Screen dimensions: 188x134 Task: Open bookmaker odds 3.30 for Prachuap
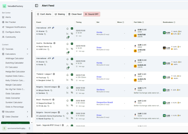point(168,77)
